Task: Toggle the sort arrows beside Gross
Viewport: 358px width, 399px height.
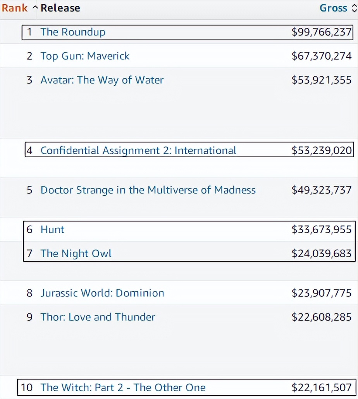Action: coord(354,8)
